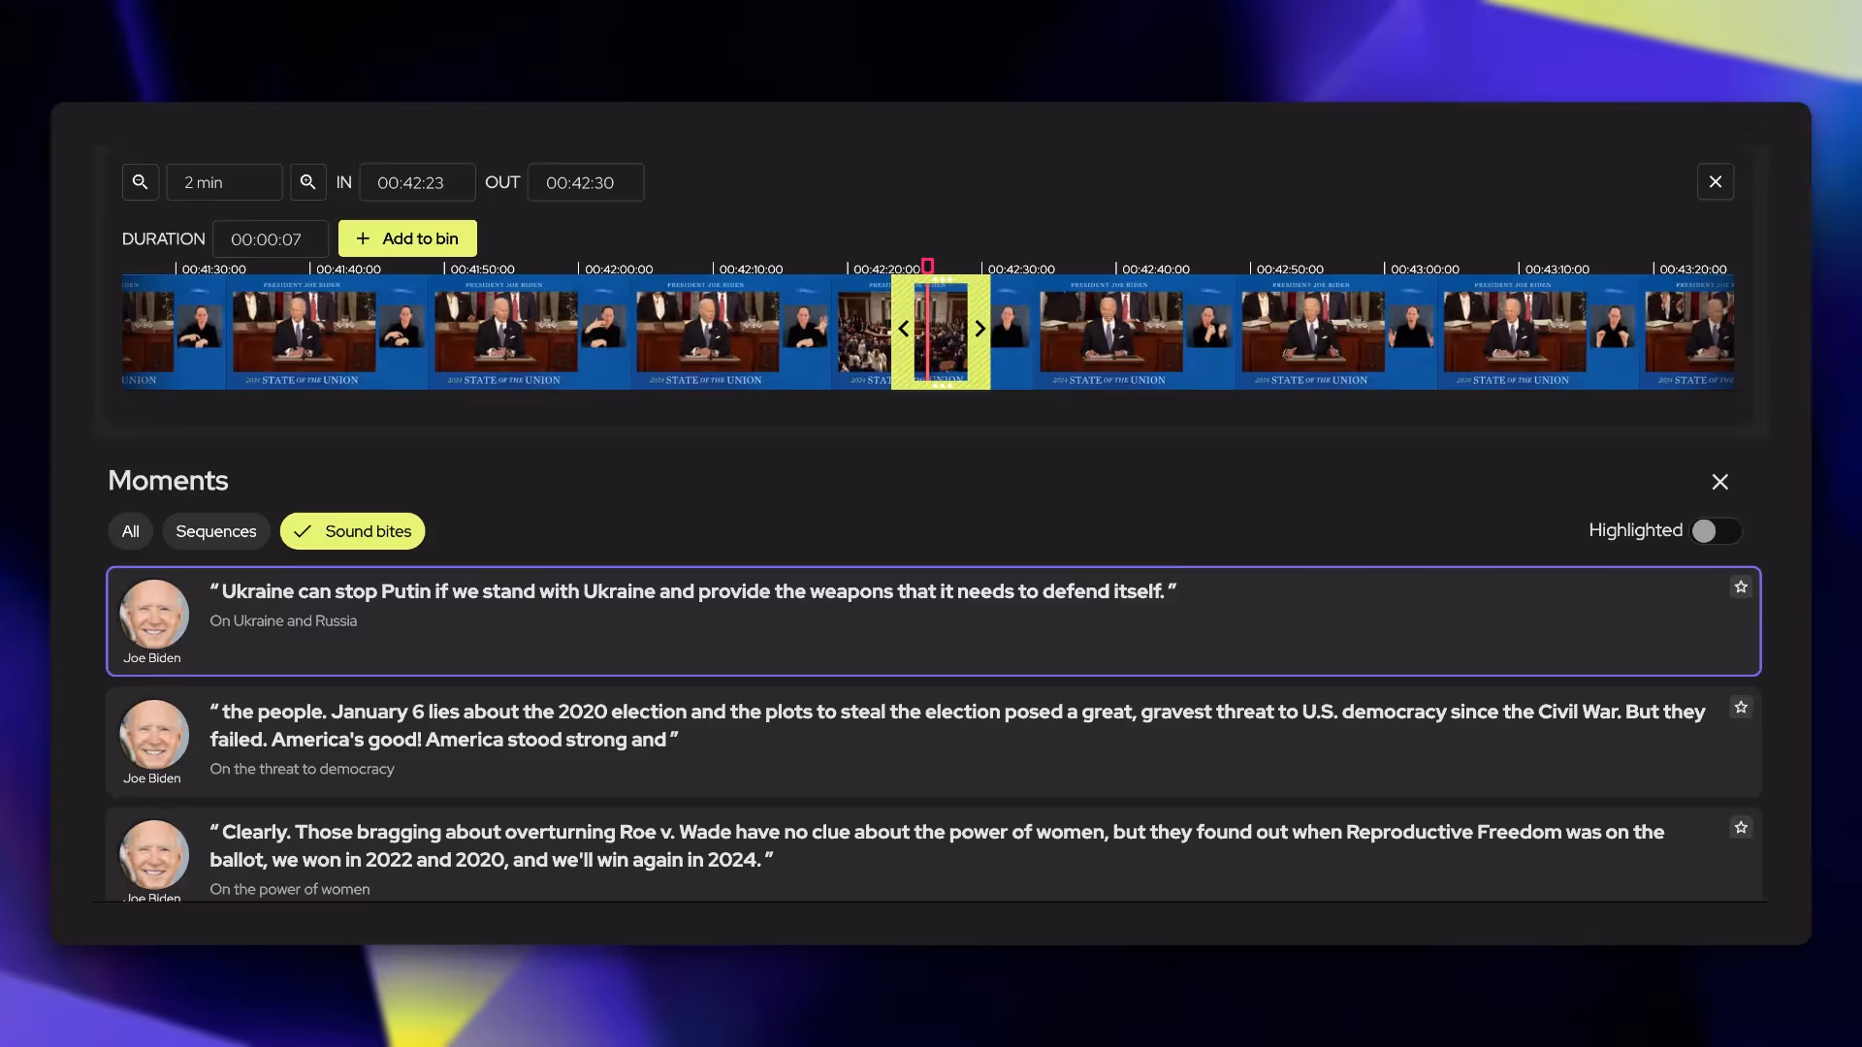Star the power of women sound bite
The image size is (1862, 1047).
1741,828
